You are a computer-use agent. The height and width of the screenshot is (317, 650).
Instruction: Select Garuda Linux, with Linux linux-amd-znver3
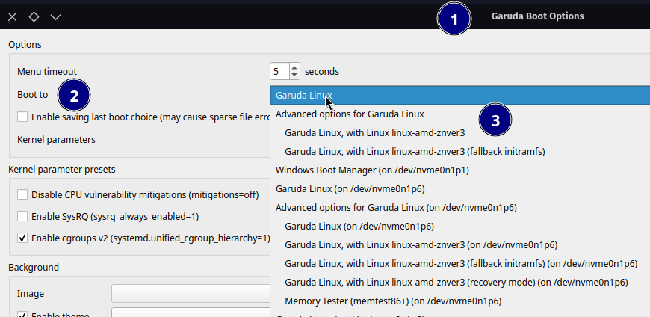click(x=460, y=133)
